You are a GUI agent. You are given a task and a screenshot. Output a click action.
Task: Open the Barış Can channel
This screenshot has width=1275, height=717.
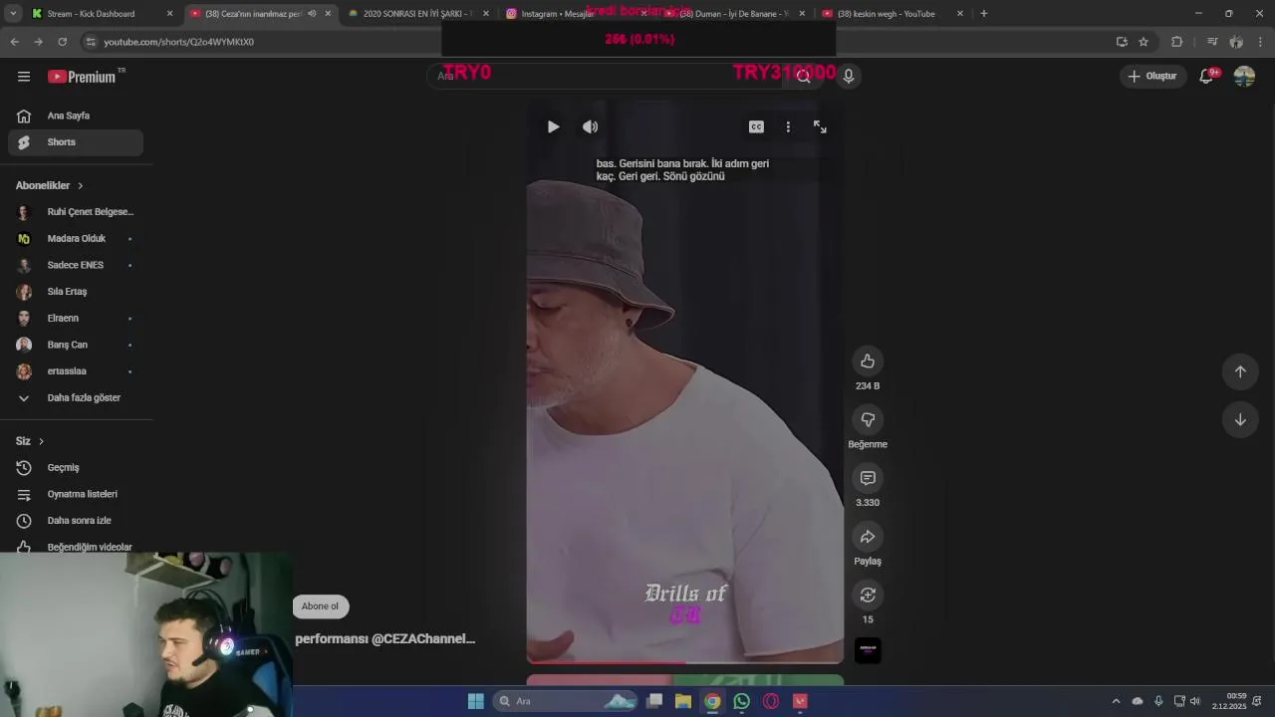coord(76,345)
